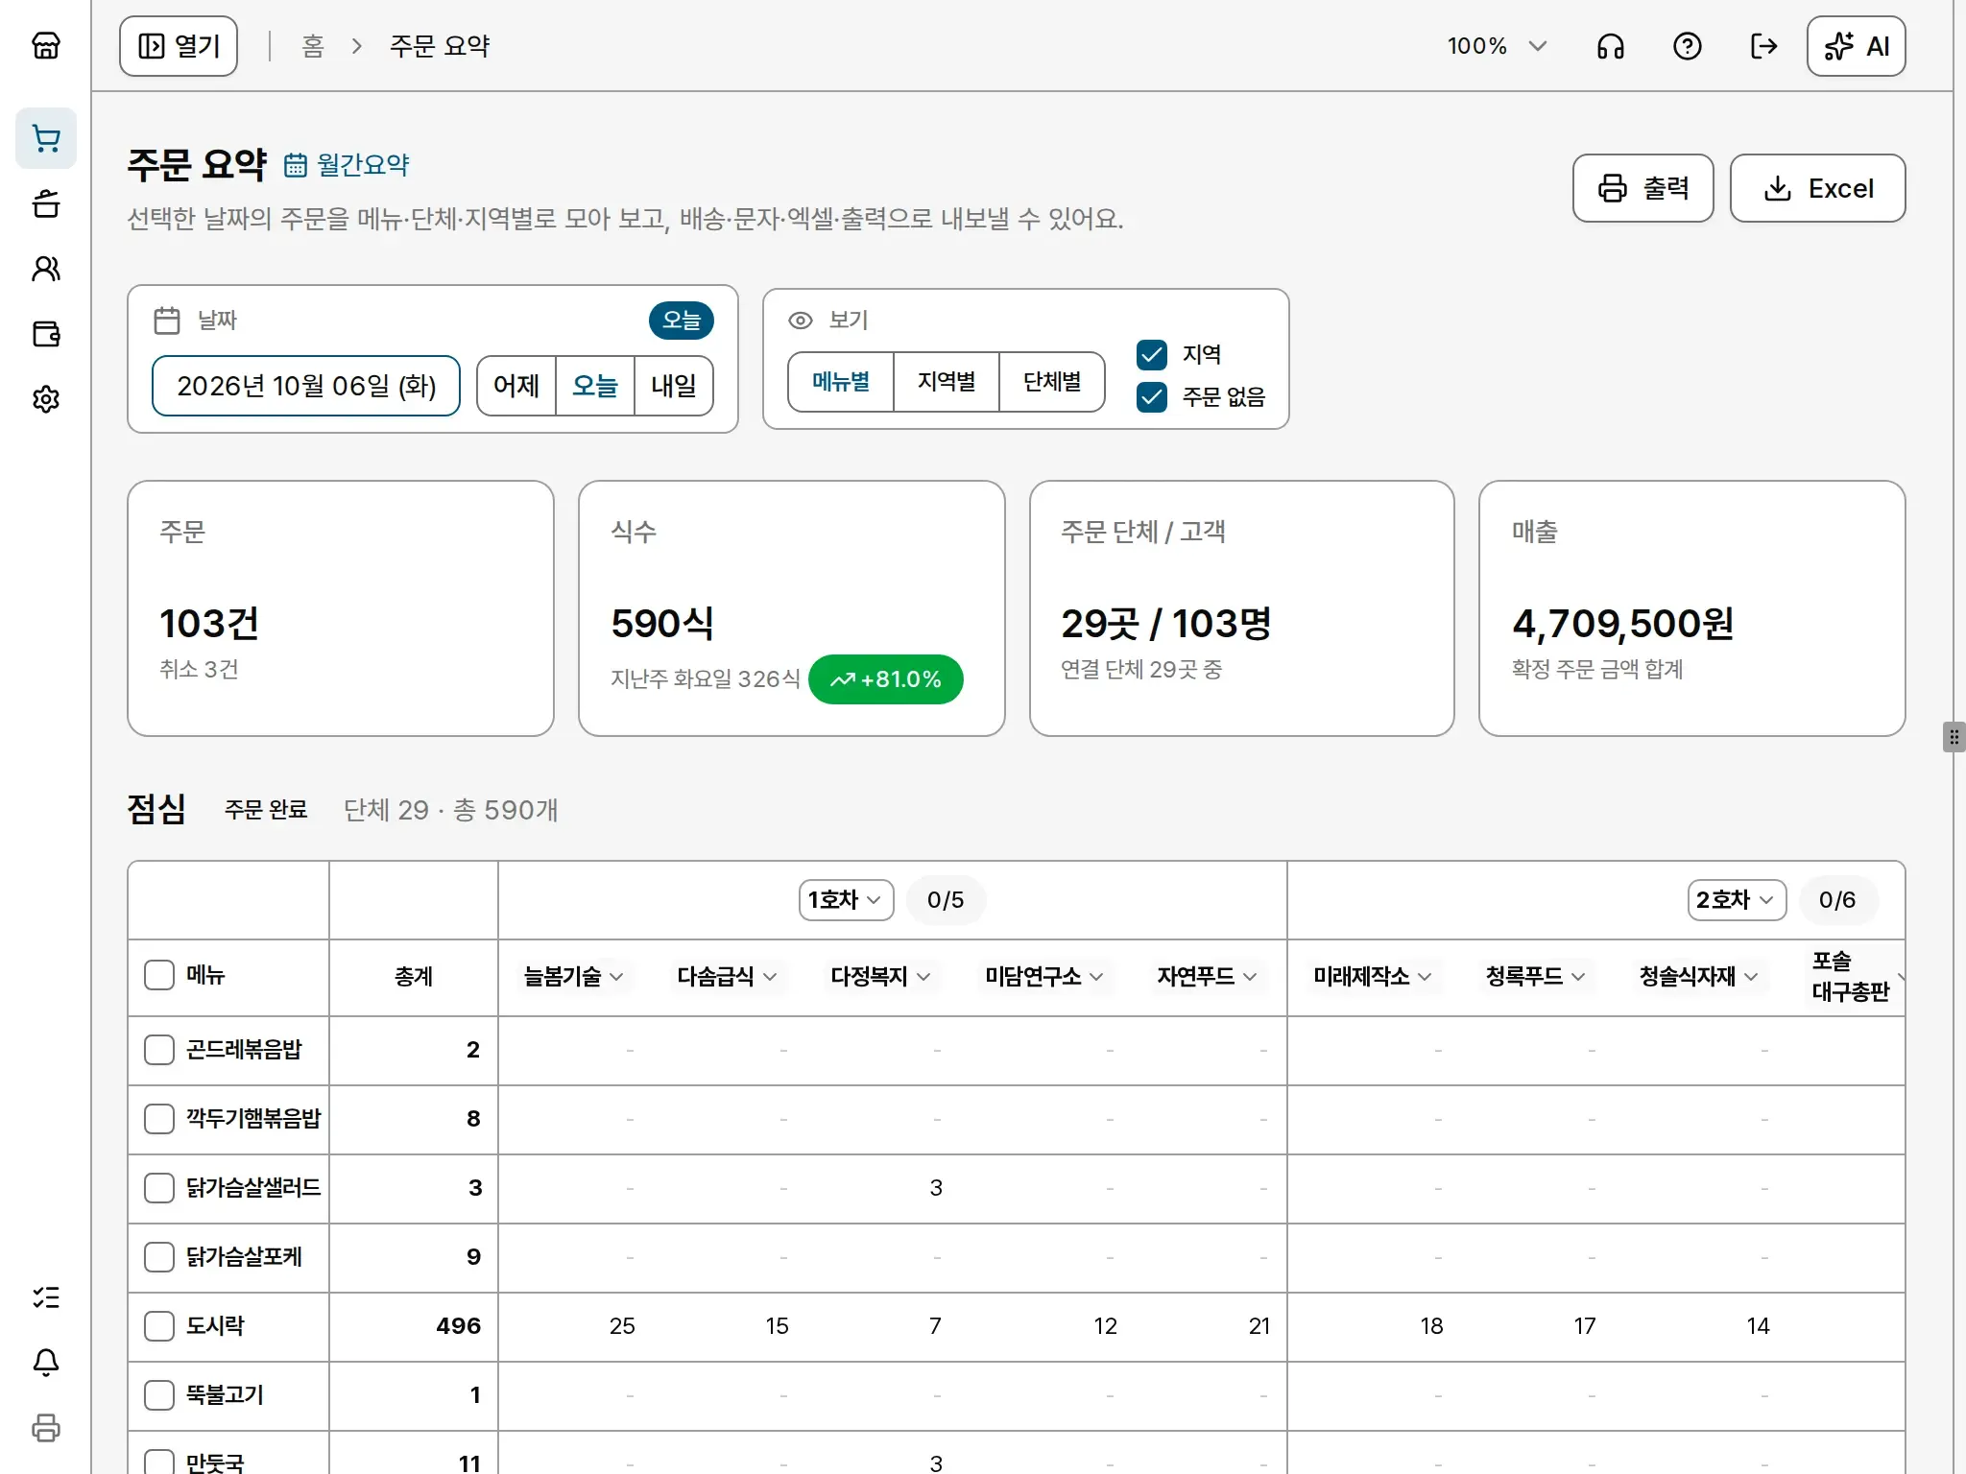
Task: Switch to the 단체별 view tab
Action: point(1052,382)
